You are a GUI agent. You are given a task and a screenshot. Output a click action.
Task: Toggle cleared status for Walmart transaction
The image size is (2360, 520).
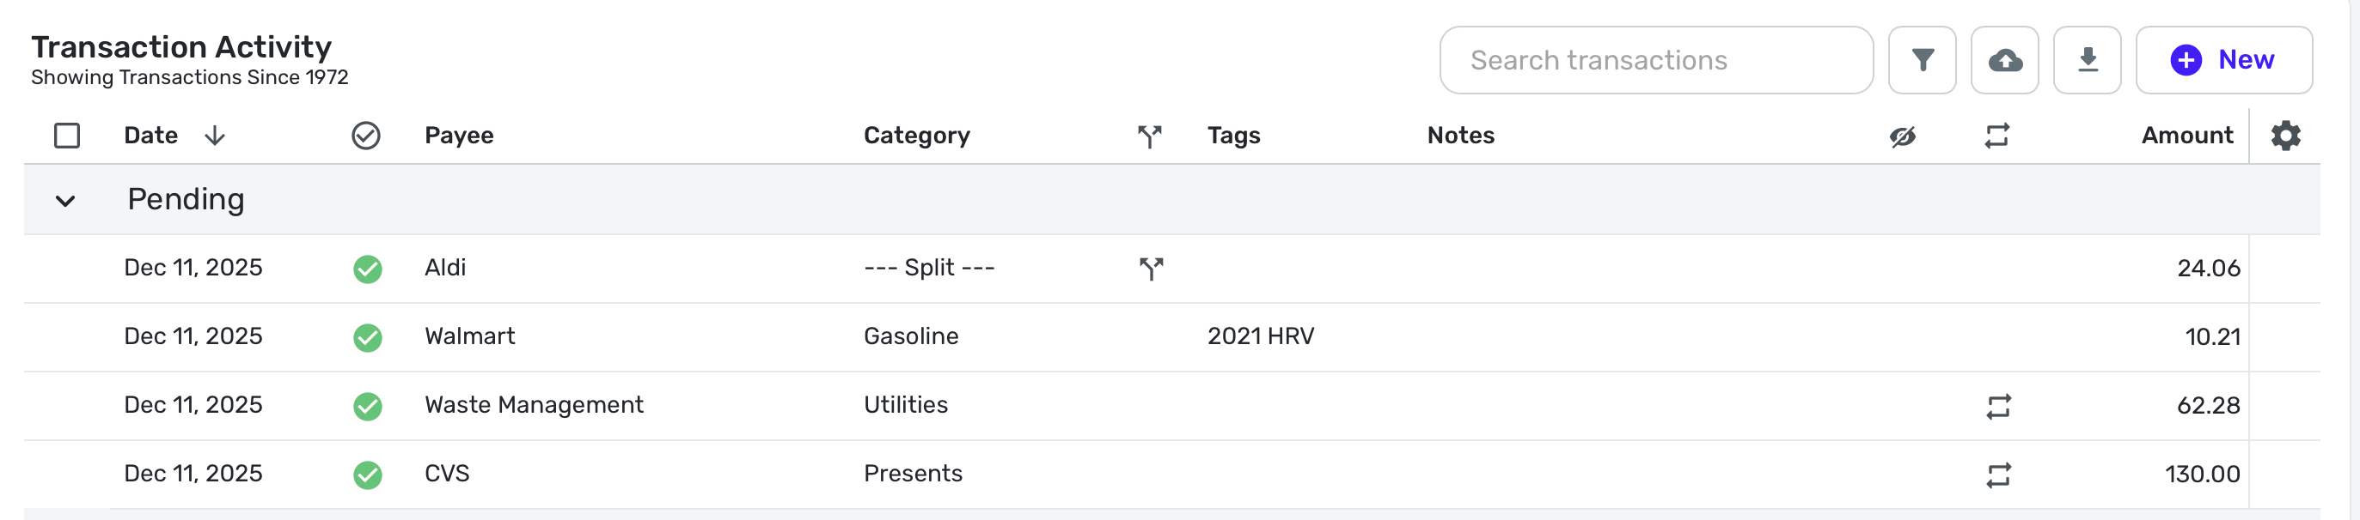(x=367, y=337)
